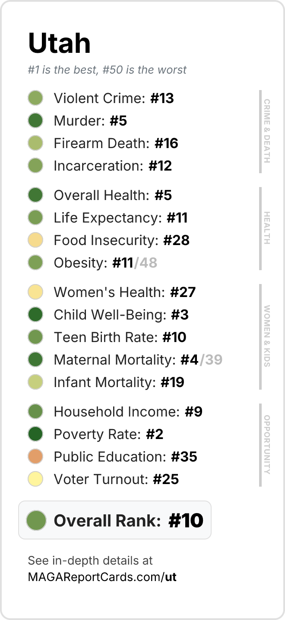This screenshot has width=285, height=620.
Task: Open the MAGAReportCards.com/ut link
Action: [x=102, y=577]
